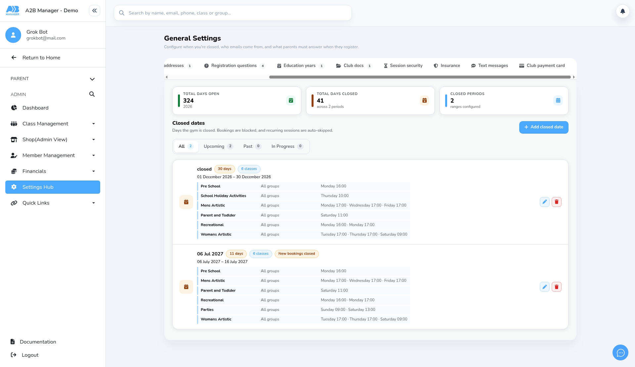Expand Class Management submenu
The height and width of the screenshot is (367, 635).
(x=94, y=124)
